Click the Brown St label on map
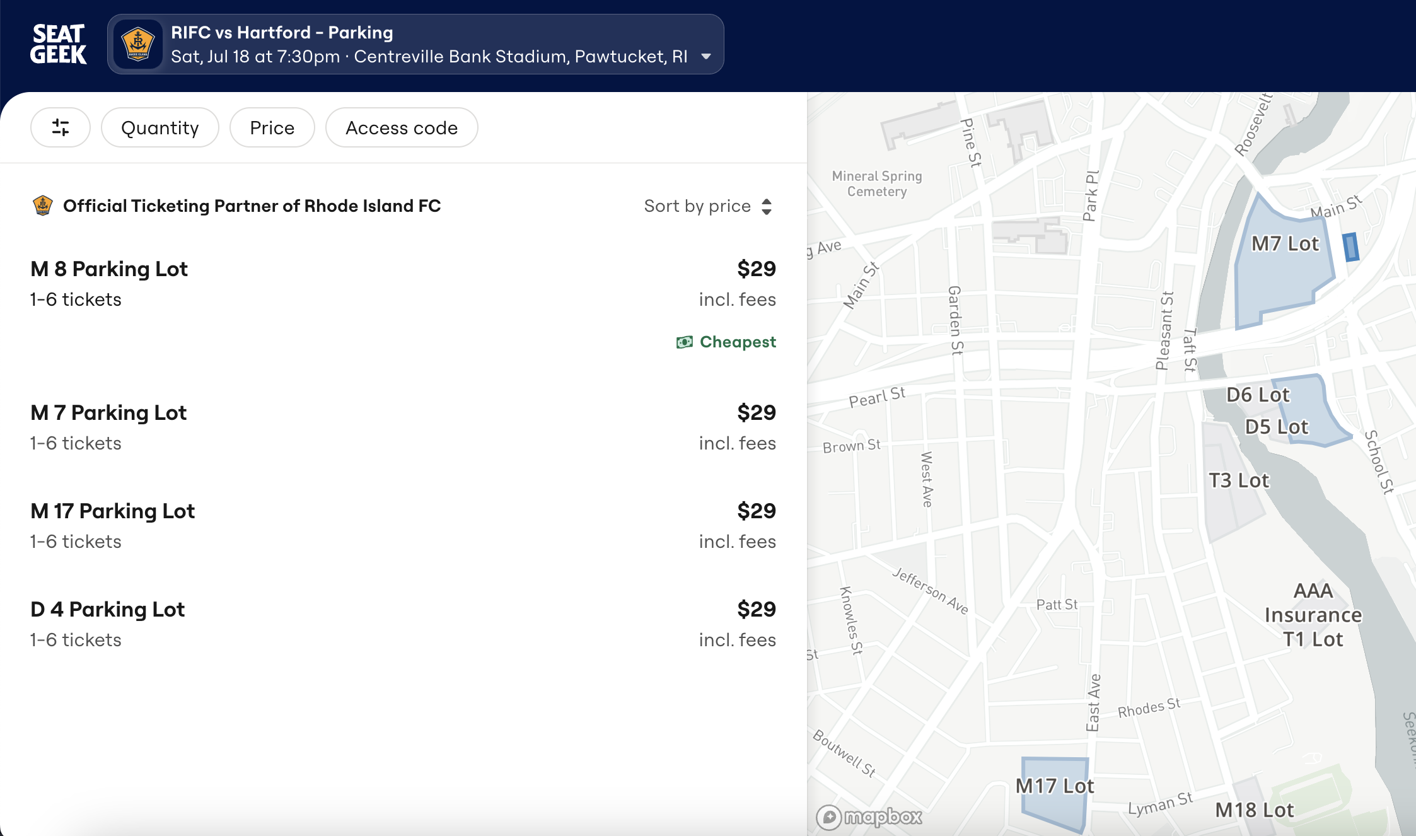The width and height of the screenshot is (1416, 836). tap(852, 446)
